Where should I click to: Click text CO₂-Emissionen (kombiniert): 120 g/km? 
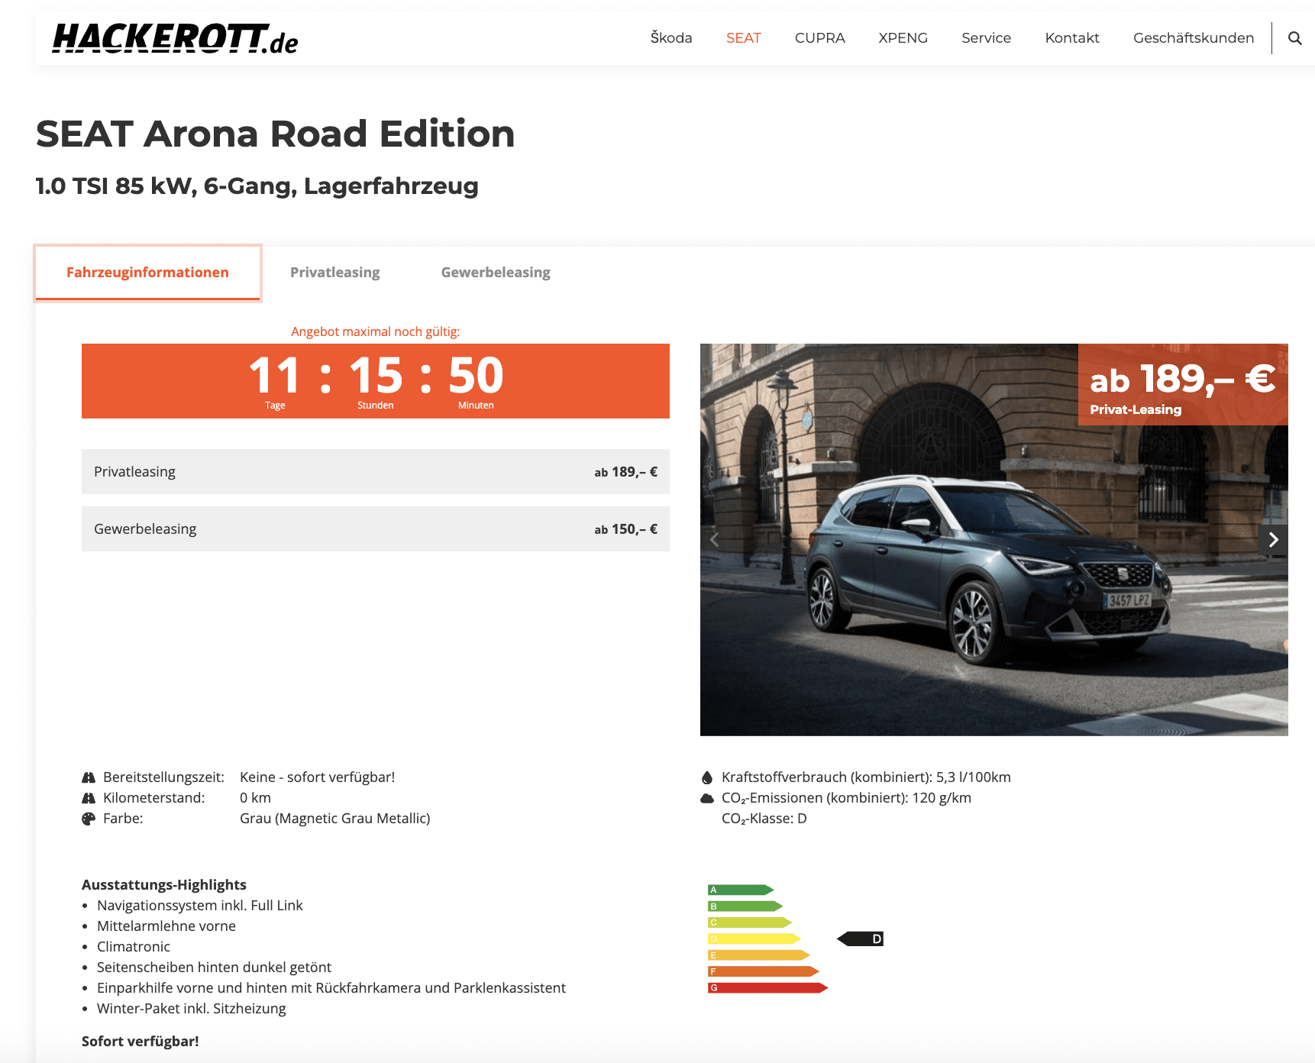tap(846, 798)
